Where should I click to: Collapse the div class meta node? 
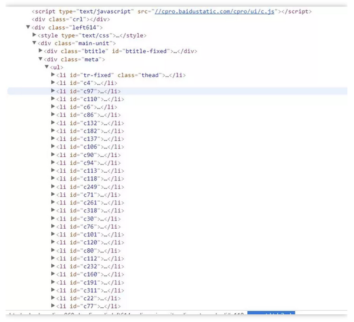click(x=40, y=59)
